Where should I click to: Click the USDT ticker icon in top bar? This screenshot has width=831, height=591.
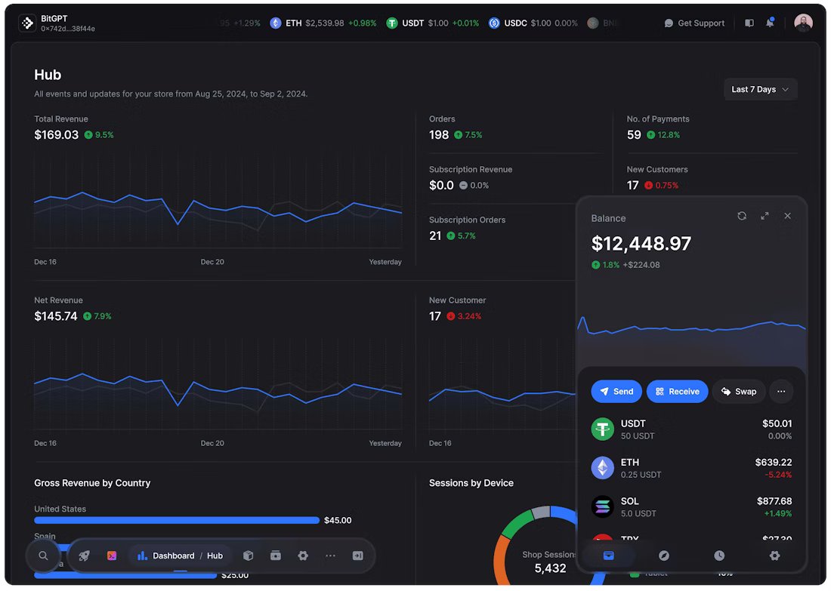point(391,23)
